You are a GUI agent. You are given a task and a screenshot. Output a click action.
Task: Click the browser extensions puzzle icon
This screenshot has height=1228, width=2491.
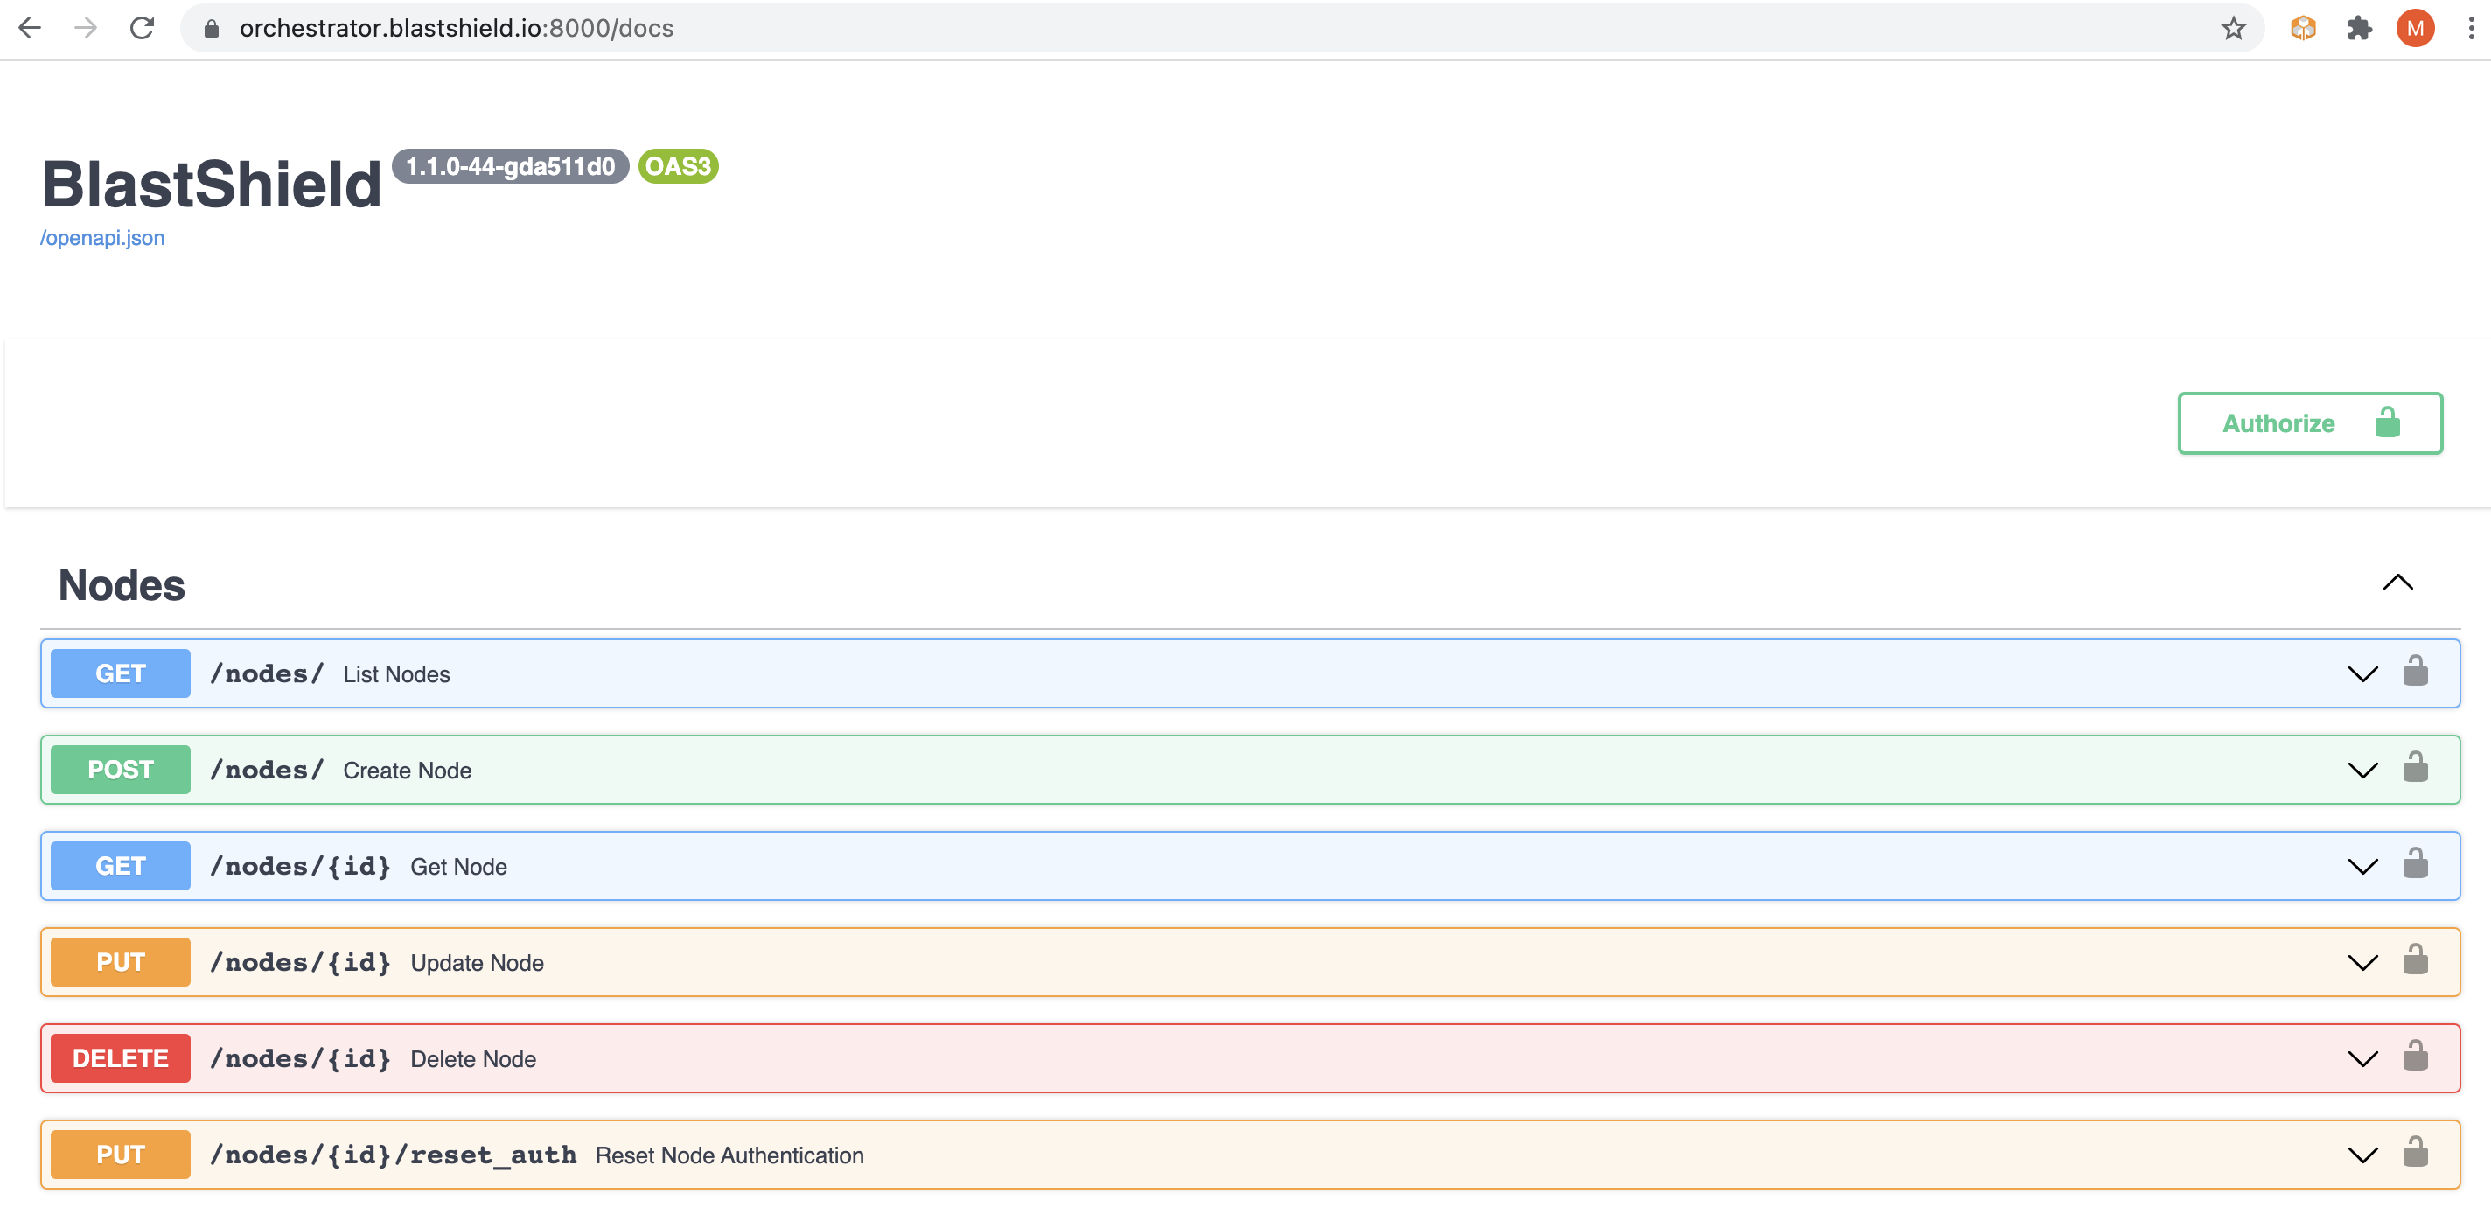pyautogui.click(x=2360, y=28)
